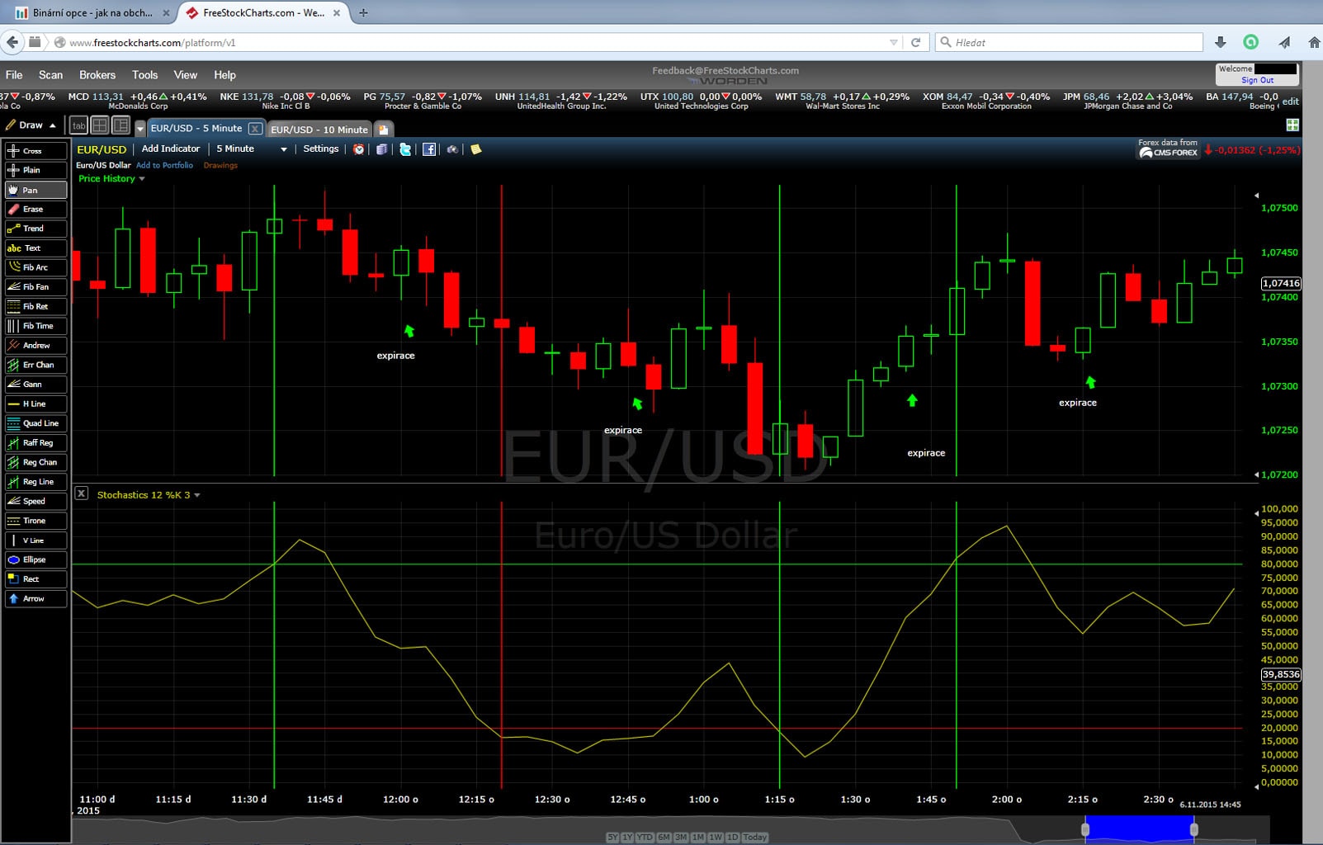
Task: Click the alarm clock alert icon
Action: click(x=358, y=149)
